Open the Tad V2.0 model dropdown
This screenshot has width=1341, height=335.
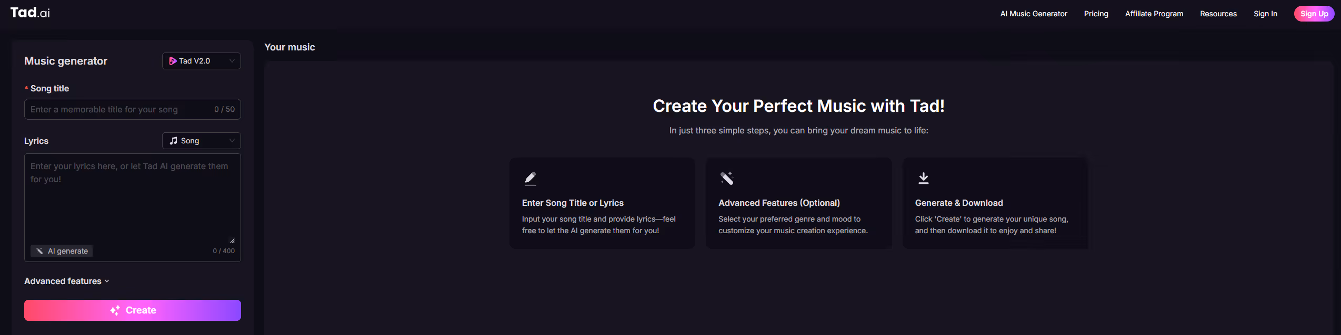(202, 61)
